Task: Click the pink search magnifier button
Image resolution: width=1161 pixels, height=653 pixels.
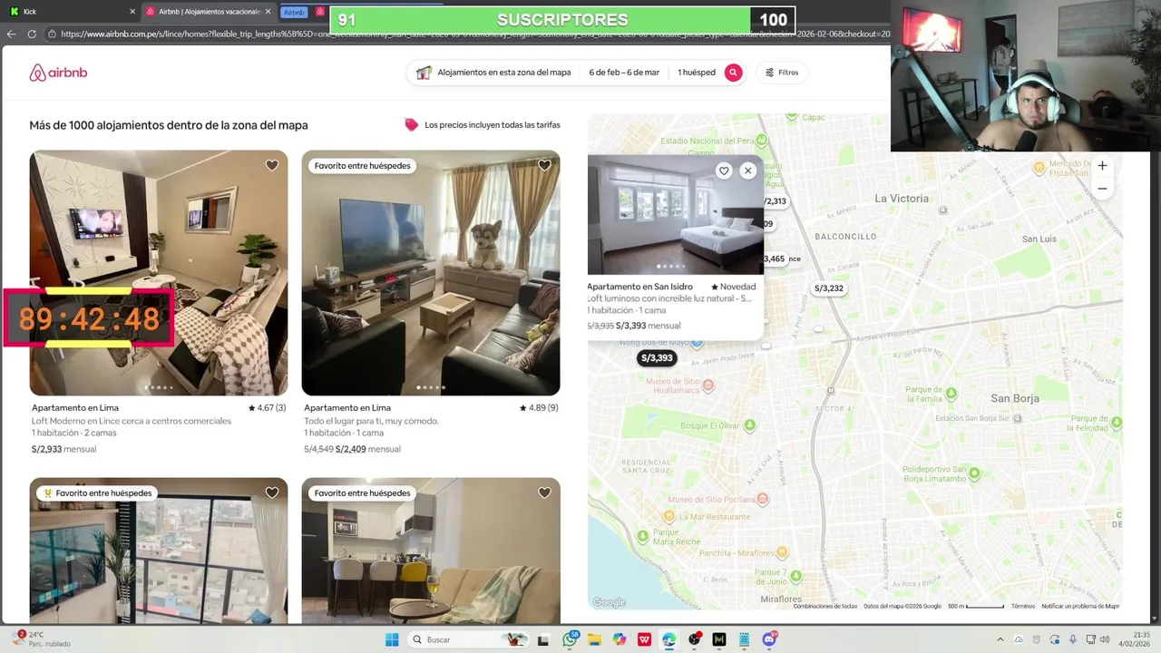Action: (733, 73)
